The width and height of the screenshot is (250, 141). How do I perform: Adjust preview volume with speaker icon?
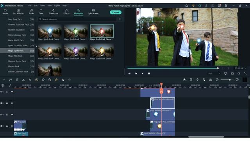tap(239, 74)
